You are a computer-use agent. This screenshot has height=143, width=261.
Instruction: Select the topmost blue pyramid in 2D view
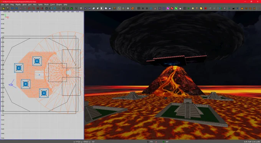click(x=37, y=61)
